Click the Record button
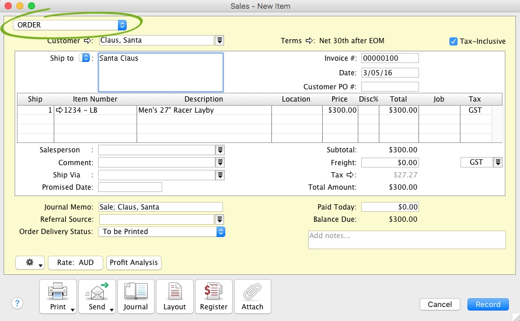The width and height of the screenshot is (520, 321). [x=487, y=304]
